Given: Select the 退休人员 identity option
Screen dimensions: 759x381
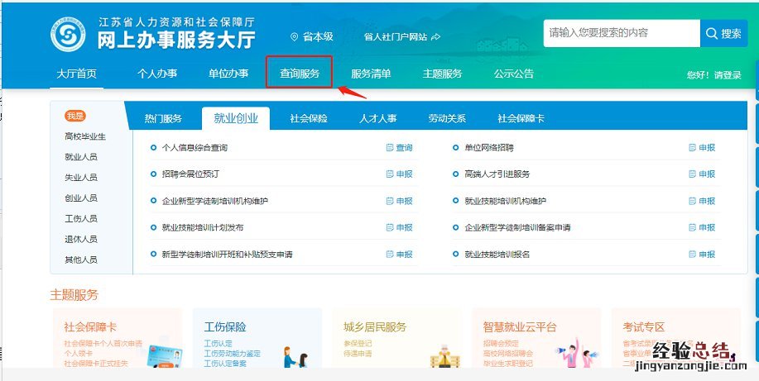Looking at the screenshot, I should (81, 239).
